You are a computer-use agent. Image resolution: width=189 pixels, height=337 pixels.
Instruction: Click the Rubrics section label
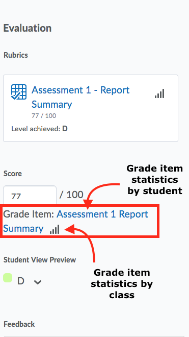click(16, 55)
